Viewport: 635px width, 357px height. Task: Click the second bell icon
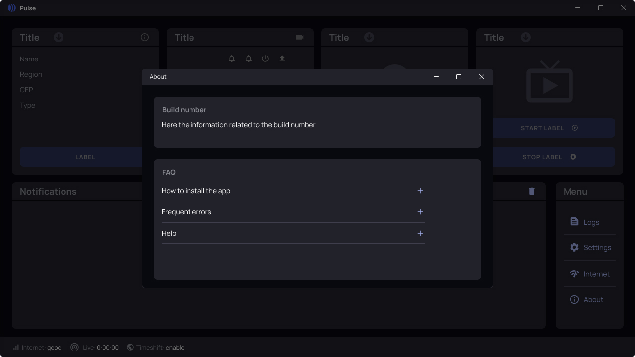click(249, 59)
